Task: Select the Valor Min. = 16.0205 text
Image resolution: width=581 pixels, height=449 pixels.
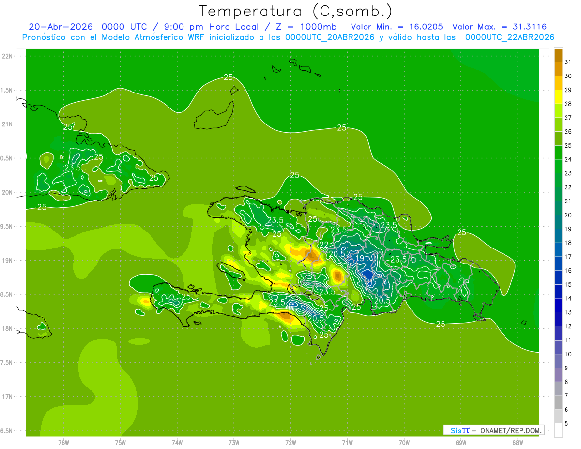Action: click(397, 27)
